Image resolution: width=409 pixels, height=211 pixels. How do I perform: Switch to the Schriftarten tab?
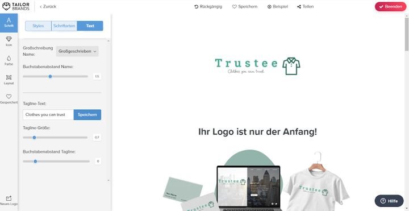point(64,26)
